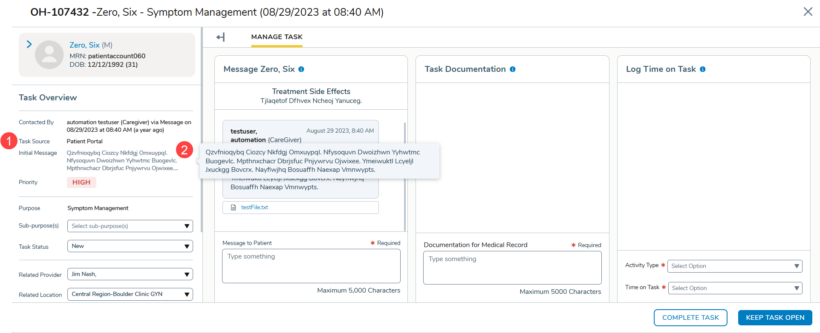Switch to the MANAGE TASK tab
The width and height of the screenshot is (820, 333).
277,37
